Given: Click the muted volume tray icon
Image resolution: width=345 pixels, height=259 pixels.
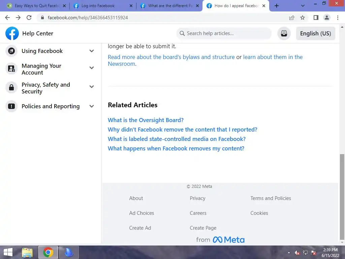Looking at the screenshot, I should click(x=297, y=253).
